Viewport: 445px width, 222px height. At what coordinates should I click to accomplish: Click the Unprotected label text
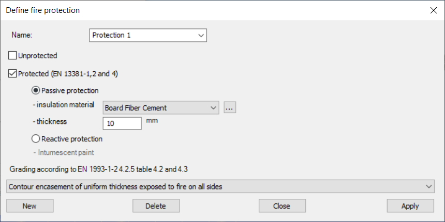point(38,56)
